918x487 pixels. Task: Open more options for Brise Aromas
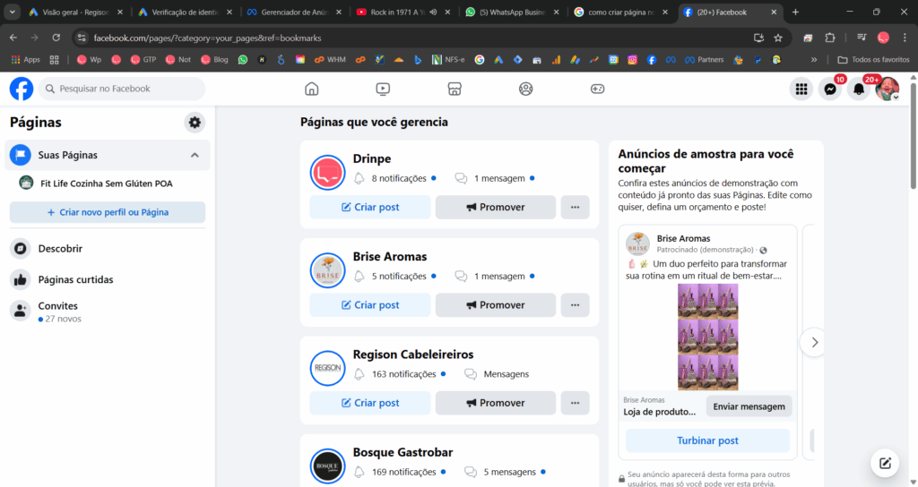575,304
